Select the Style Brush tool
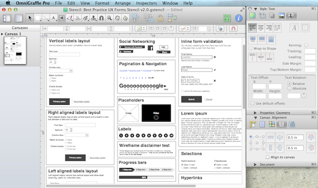This screenshot has width=318, height=188. pyautogui.click(x=86, y=18)
